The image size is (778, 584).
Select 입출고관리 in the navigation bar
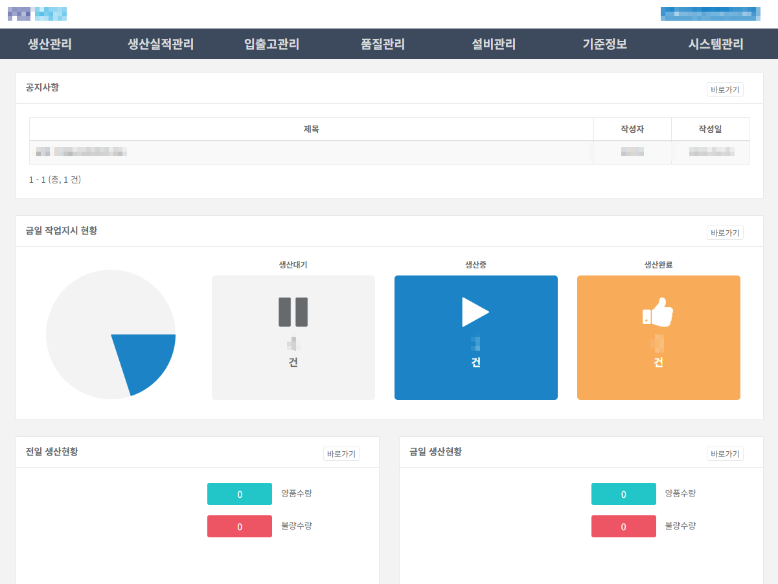pos(271,44)
